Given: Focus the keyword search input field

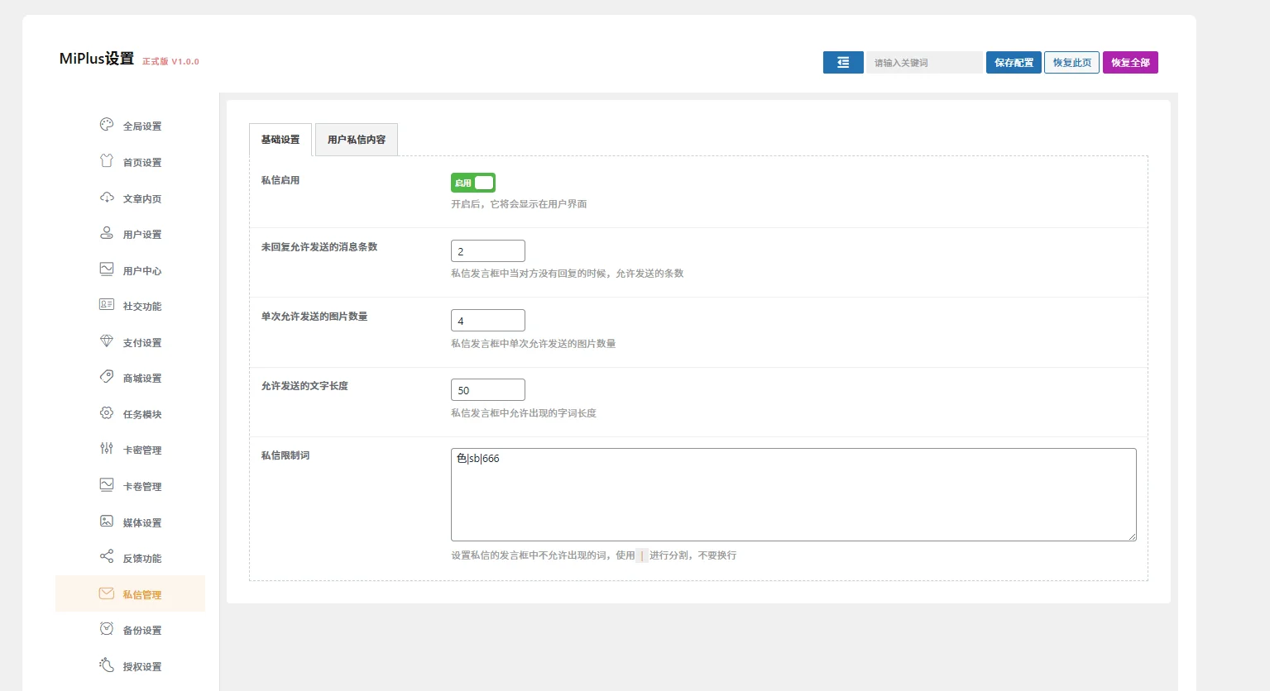Looking at the screenshot, I should (x=924, y=63).
